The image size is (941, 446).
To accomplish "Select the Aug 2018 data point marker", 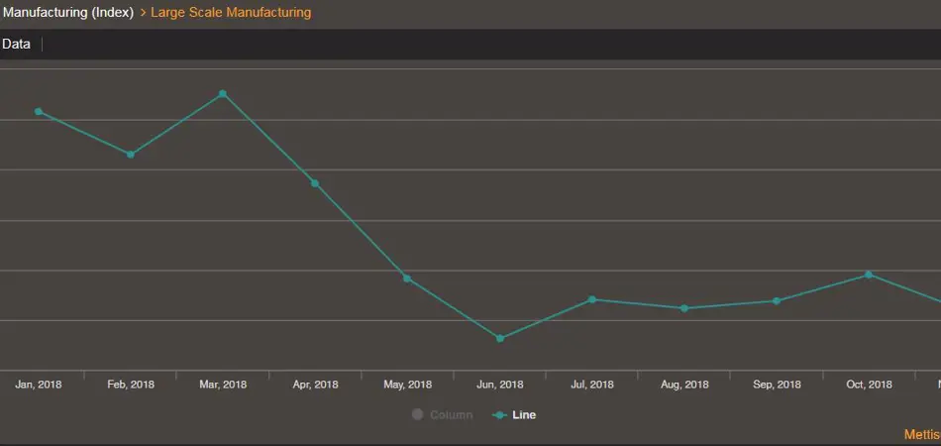I will pyautogui.click(x=684, y=308).
